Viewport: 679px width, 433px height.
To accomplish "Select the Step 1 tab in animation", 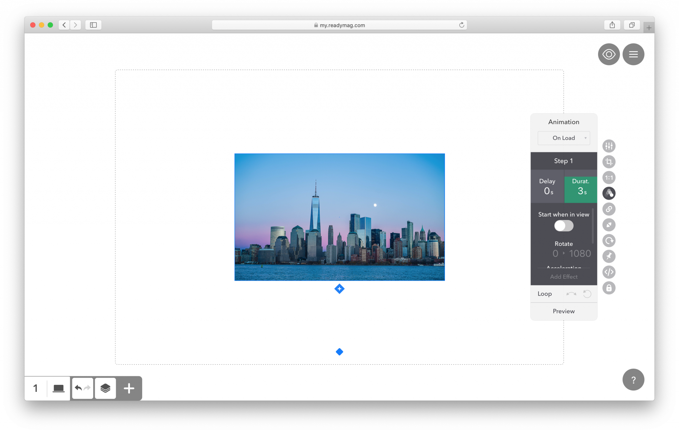I will point(564,161).
